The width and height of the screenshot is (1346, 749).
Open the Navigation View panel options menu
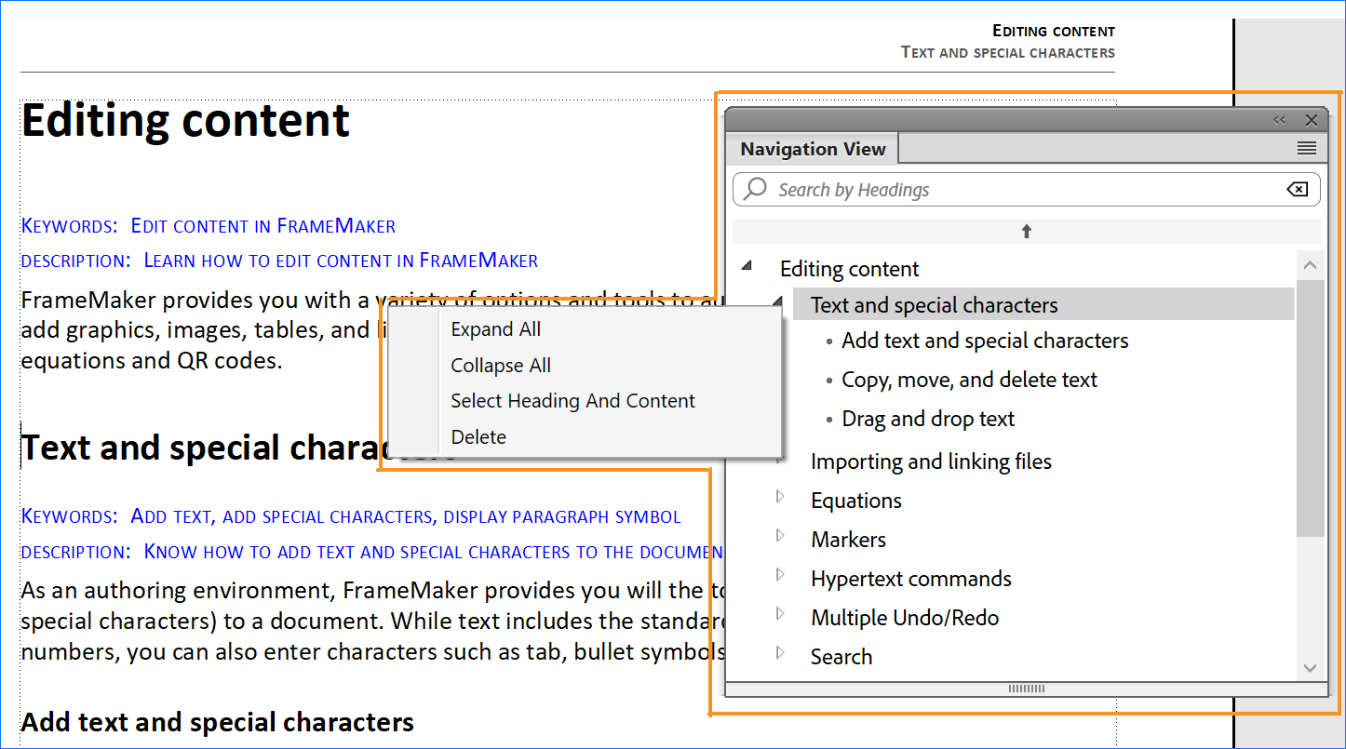[1306, 149]
